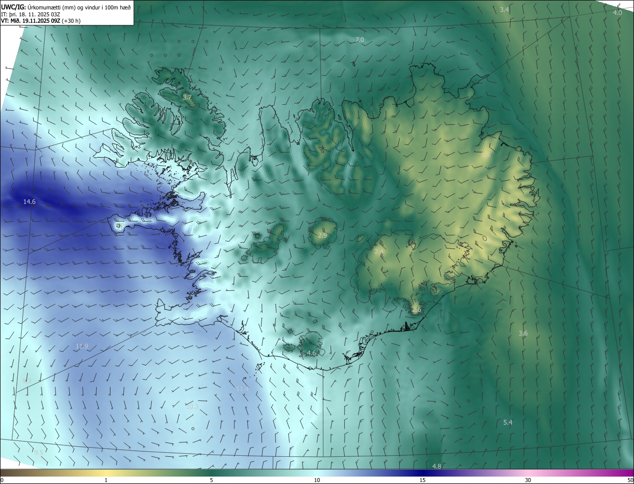
Task: Click the 4.0 value label in the top-right corner
Action: click(617, 12)
